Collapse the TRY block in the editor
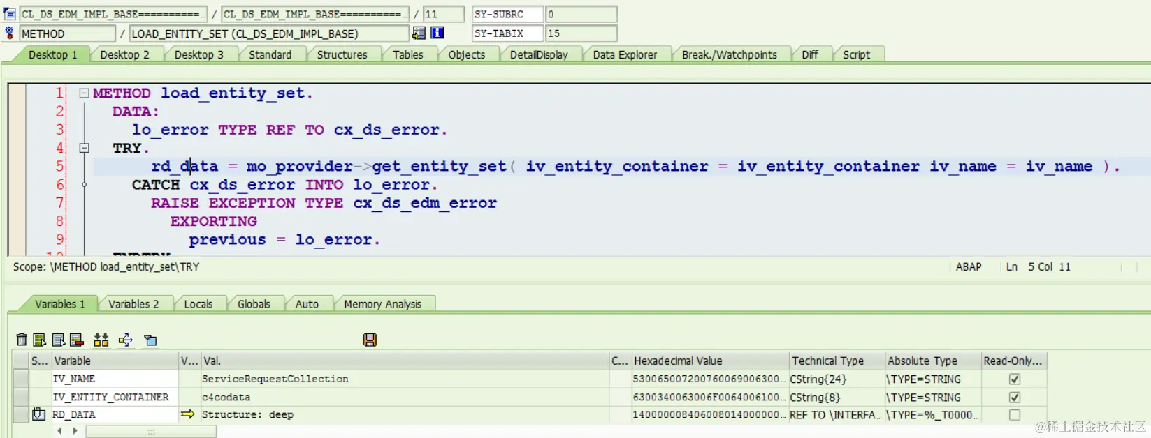Viewport: 1151px width, 438px height. (84, 148)
